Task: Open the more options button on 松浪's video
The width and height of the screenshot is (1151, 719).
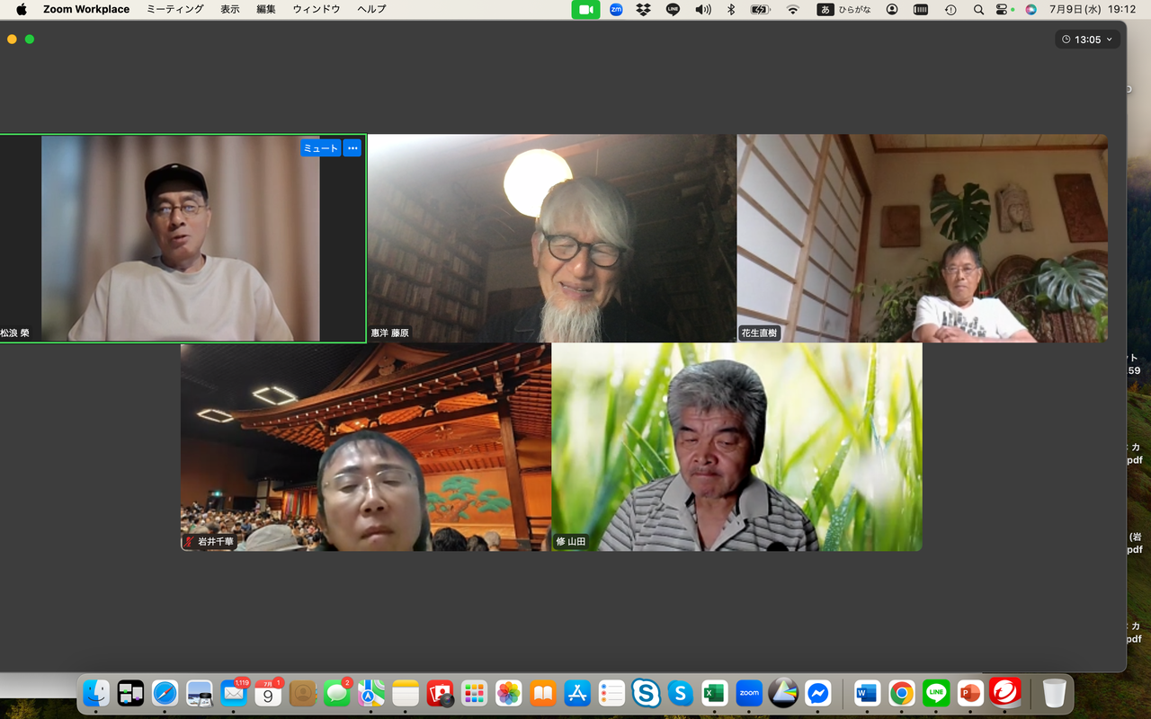Action: (352, 148)
